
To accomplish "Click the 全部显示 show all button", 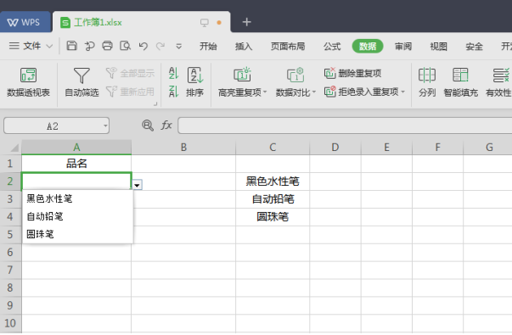I will click(x=130, y=73).
